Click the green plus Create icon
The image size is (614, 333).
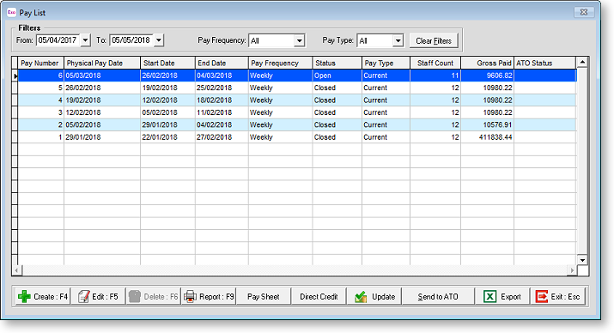(24, 297)
